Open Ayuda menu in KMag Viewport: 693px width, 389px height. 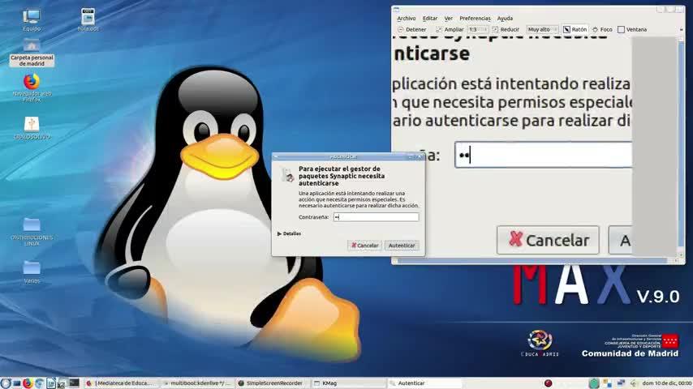[x=505, y=18]
